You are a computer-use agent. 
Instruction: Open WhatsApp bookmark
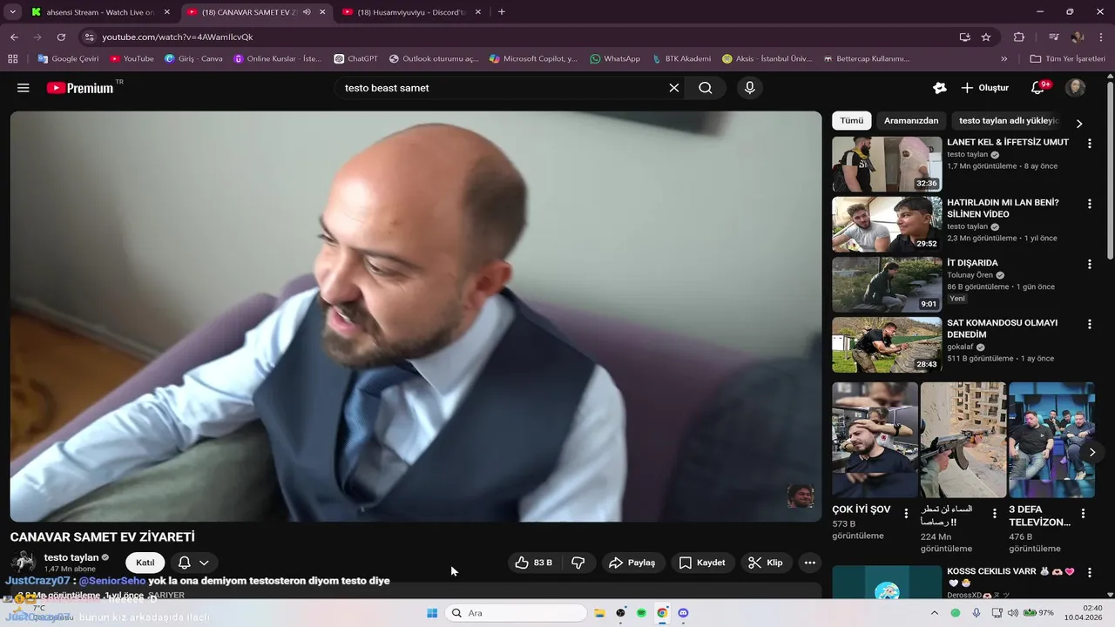click(614, 58)
